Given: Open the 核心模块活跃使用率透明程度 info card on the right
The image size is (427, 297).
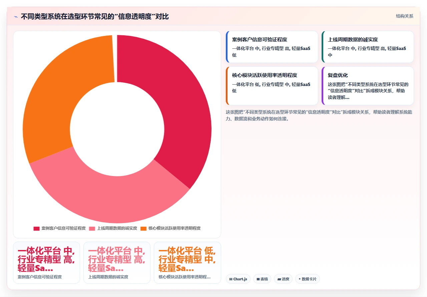Looking at the screenshot, I should coord(272,86).
